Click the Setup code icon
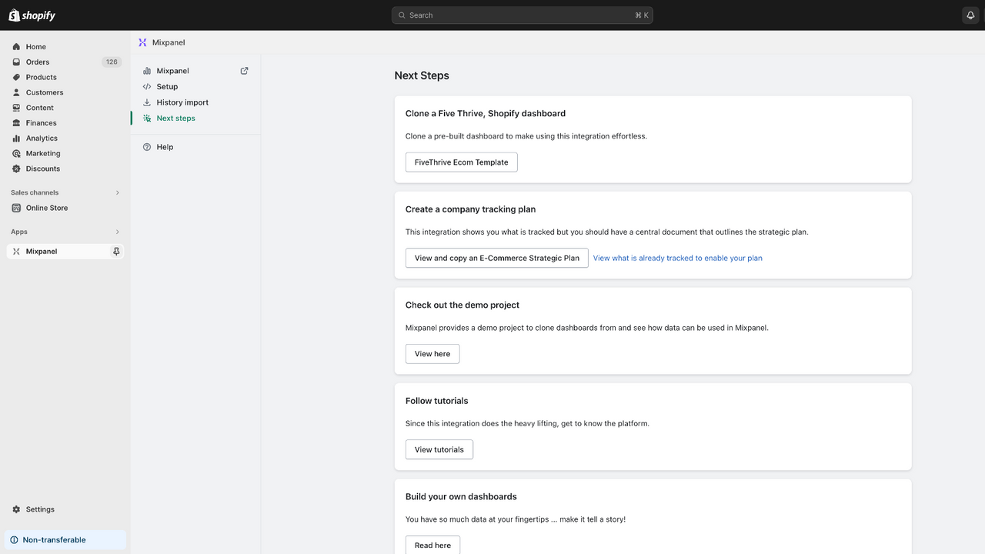The width and height of the screenshot is (985, 554). coord(147,87)
